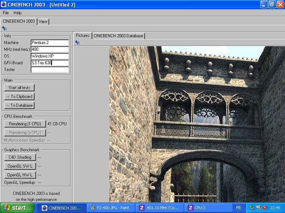Viewport: 285px width, 213px height.
Task: Click the OS field showing Windows XP
Action: (x=50, y=56)
